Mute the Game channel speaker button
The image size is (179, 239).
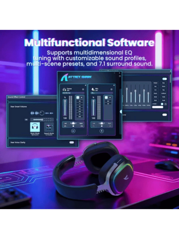click(73, 131)
